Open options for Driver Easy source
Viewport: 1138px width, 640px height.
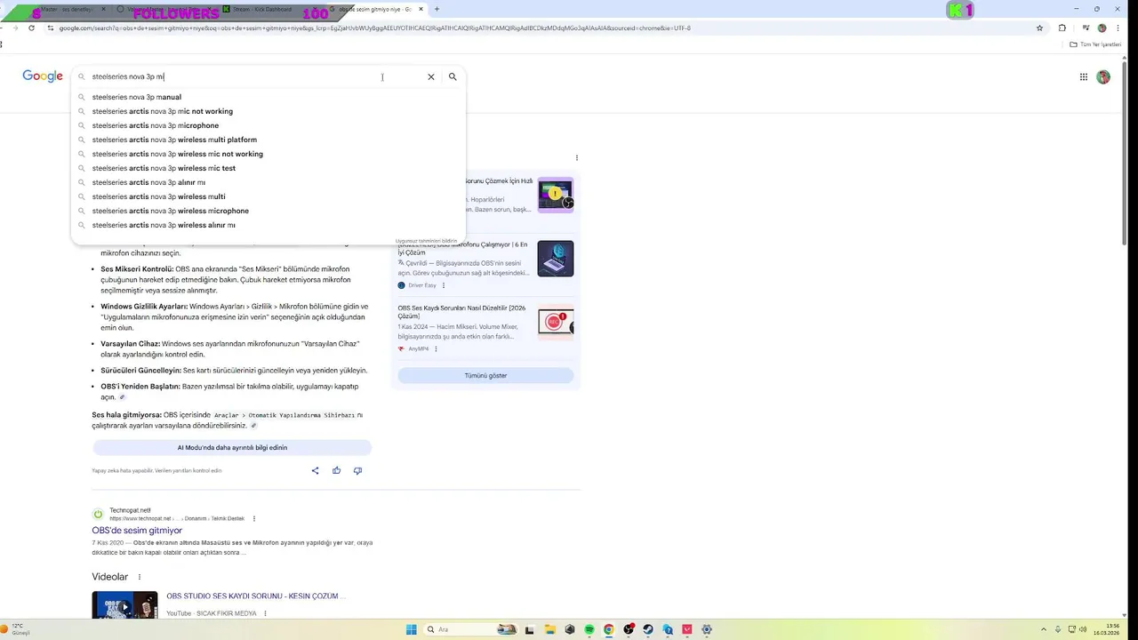point(444,285)
